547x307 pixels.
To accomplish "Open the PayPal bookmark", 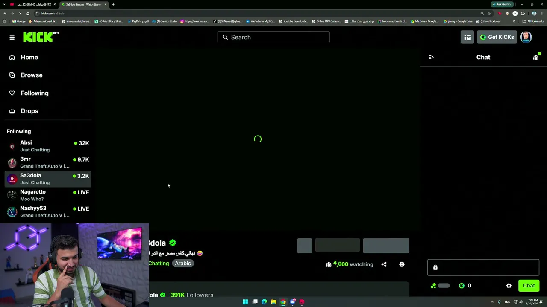I will [x=138, y=21].
